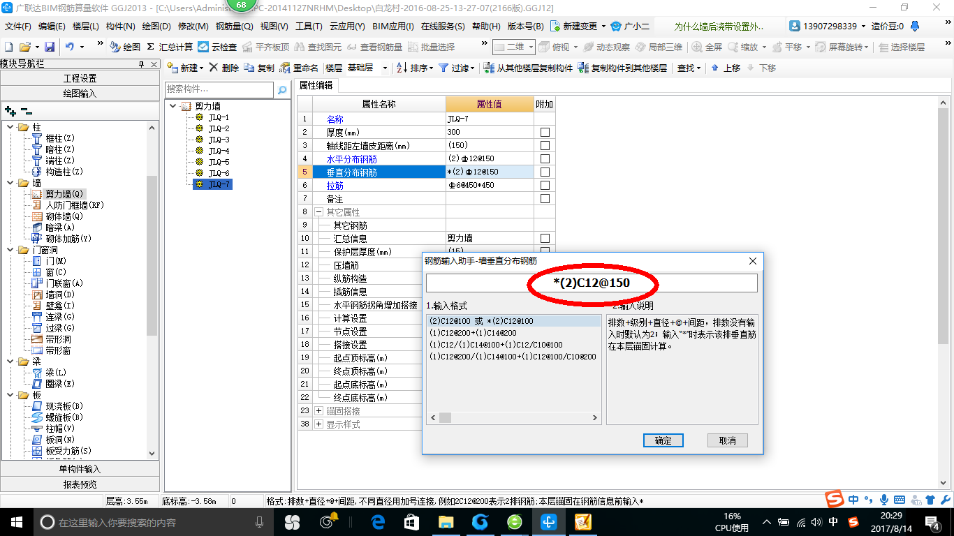Click the save disk icon

click(50, 47)
